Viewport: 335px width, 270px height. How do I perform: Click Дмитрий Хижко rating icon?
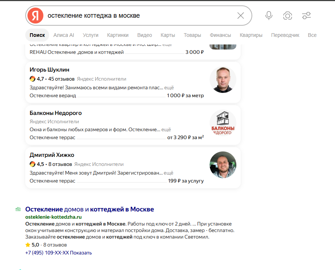point(33,164)
